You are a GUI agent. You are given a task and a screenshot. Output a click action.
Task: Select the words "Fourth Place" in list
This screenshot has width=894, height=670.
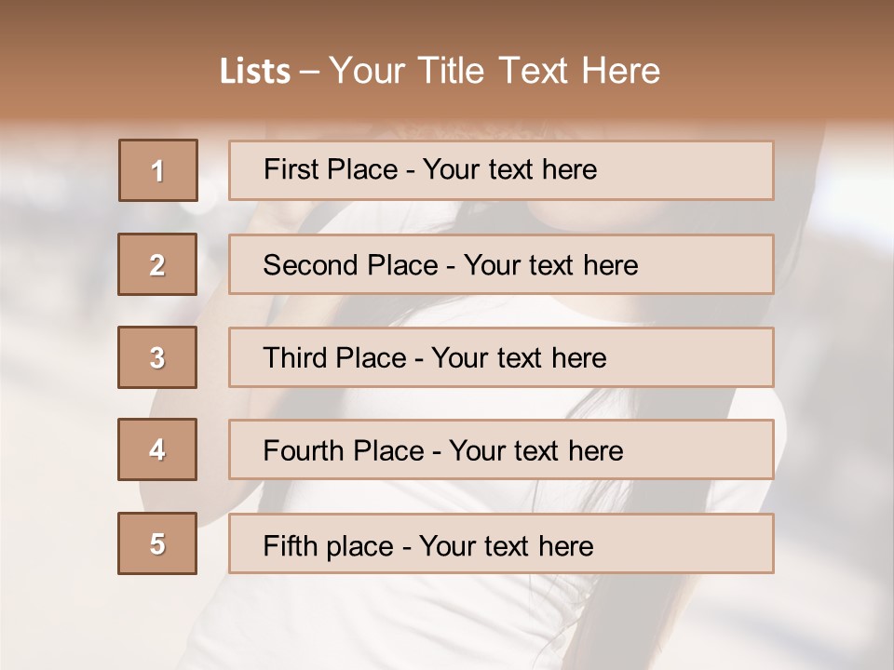pyautogui.click(x=342, y=451)
